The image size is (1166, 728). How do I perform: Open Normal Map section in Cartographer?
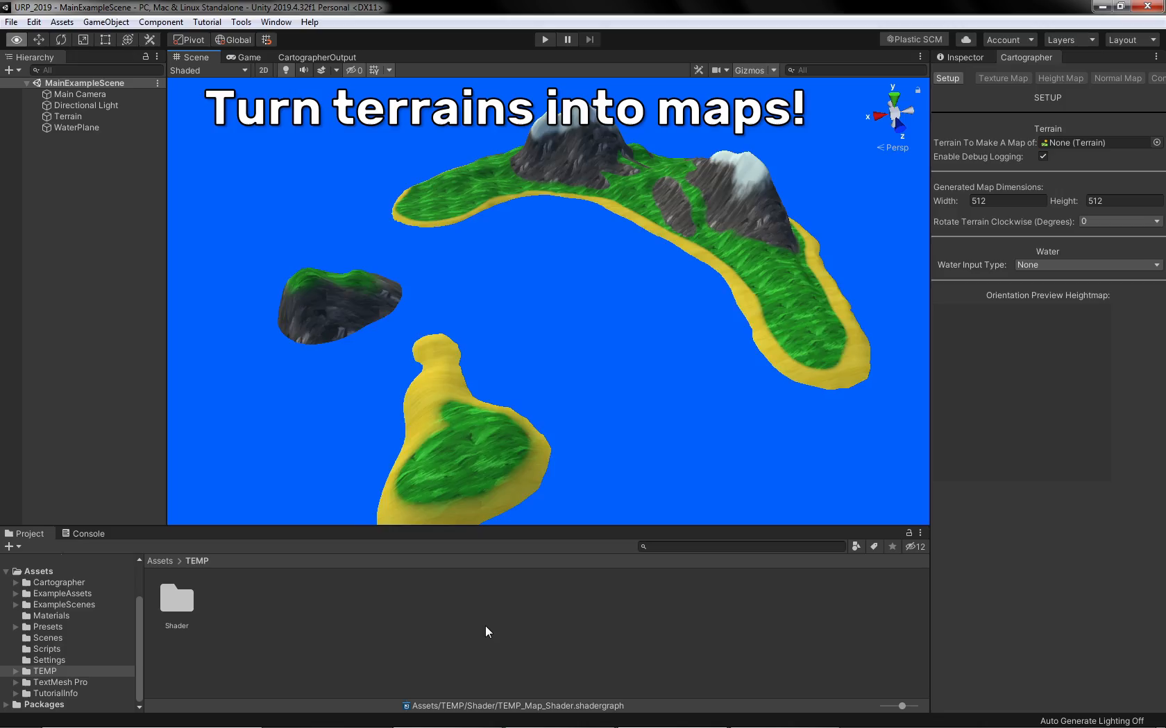1117,78
